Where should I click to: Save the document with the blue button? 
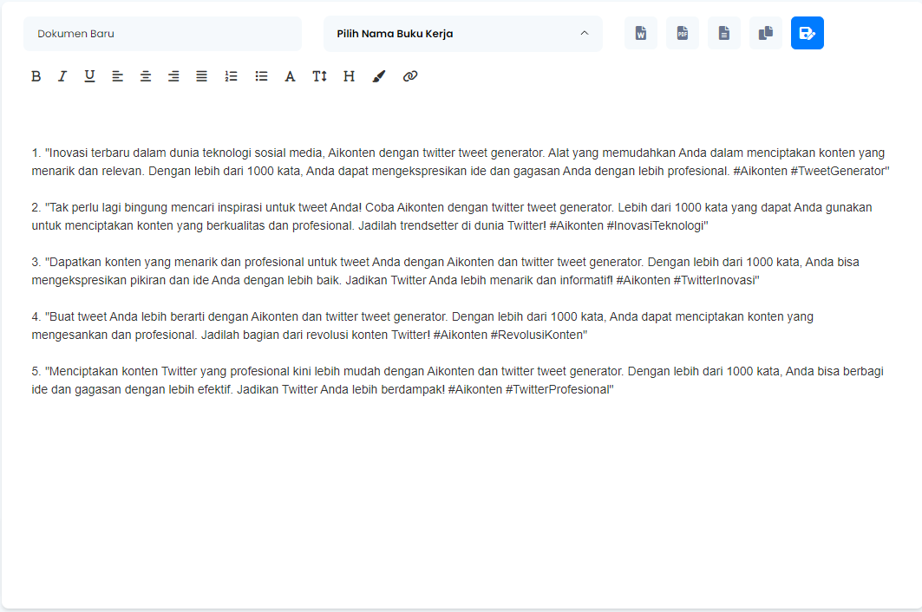click(808, 33)
